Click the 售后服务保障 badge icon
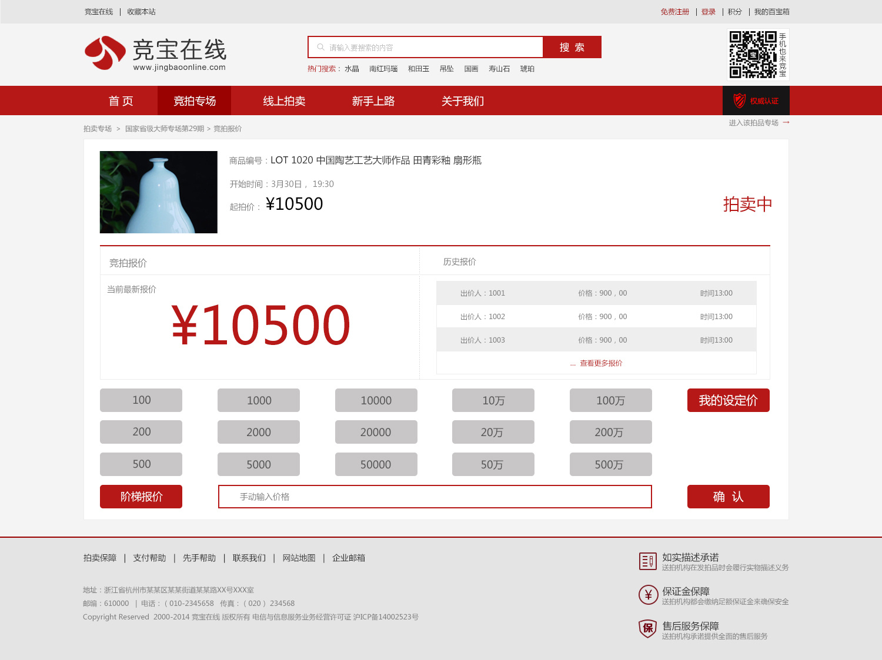This screenshot has width=882, height=660. coord(648,630)
